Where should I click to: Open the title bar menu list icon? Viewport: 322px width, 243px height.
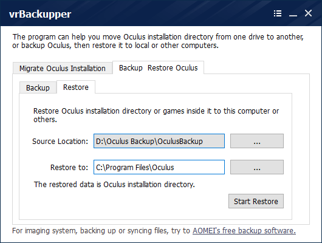click(x=278, y=13)
